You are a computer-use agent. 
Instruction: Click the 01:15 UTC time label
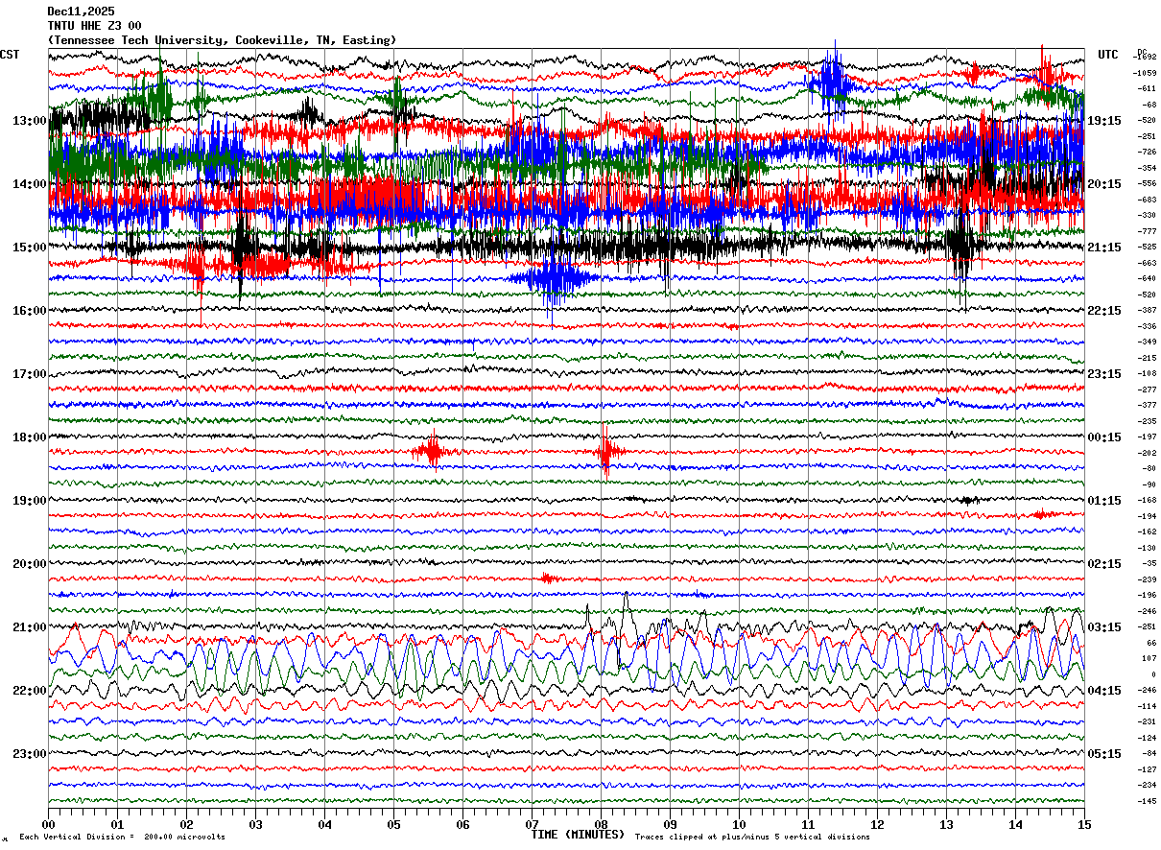tap(1104, 501)
